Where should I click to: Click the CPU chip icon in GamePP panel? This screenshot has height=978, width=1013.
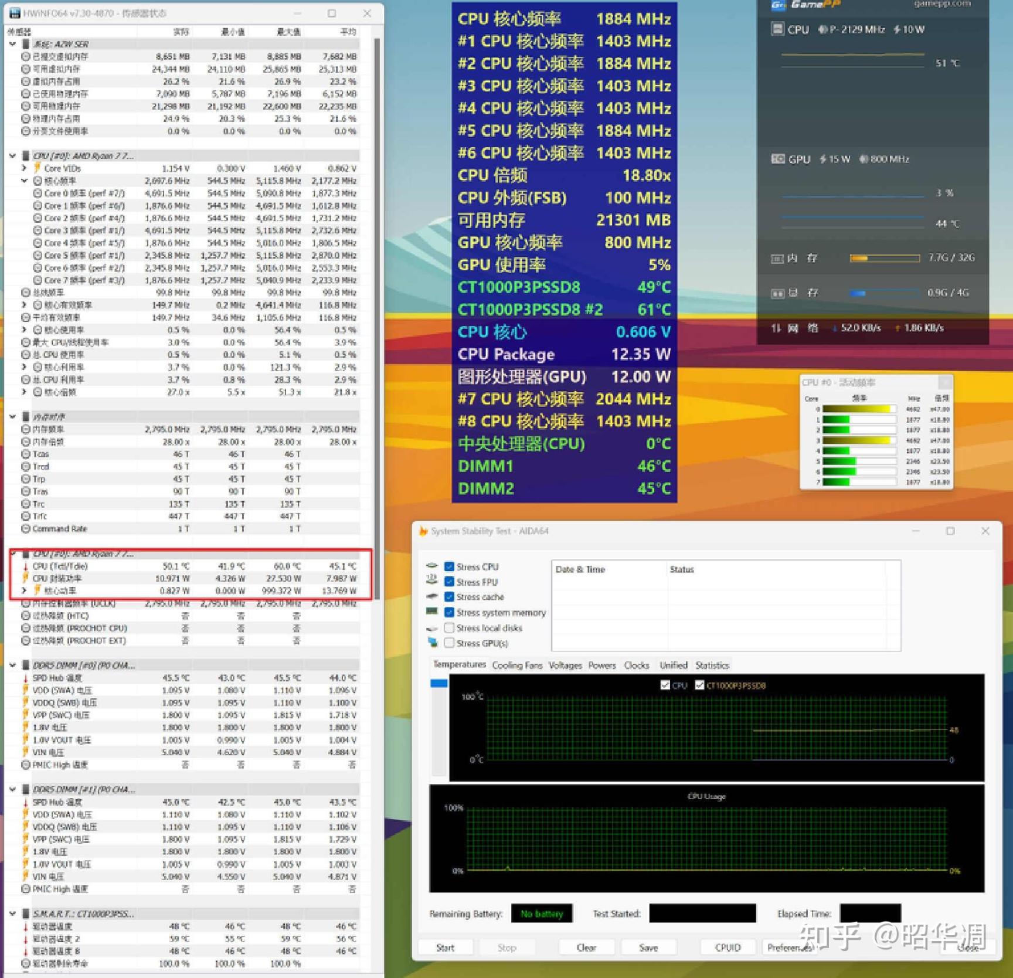point(777,29)
